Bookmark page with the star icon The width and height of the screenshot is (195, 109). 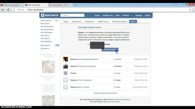pos(190,10)
